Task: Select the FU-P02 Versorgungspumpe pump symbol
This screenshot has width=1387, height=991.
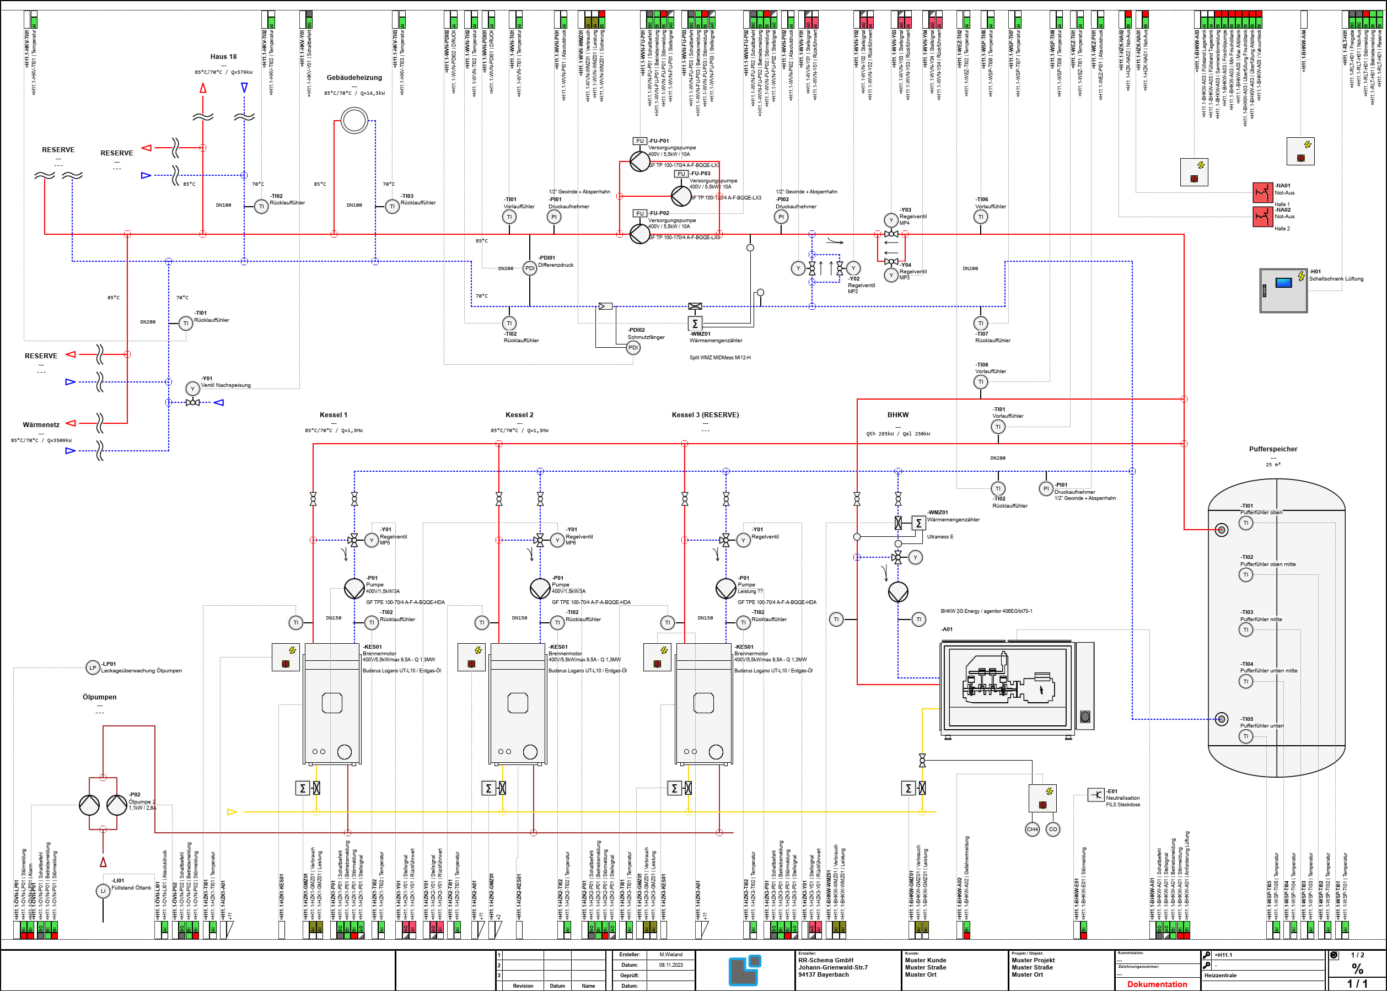Action: 639,234
